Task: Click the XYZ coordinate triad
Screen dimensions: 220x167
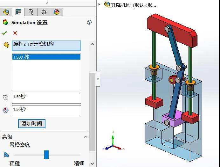Action: pyautogui.click(x=113, y=141)
